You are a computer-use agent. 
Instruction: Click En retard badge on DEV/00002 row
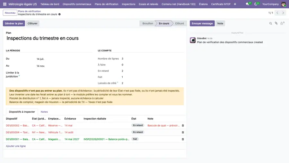[x=138, y=125]
